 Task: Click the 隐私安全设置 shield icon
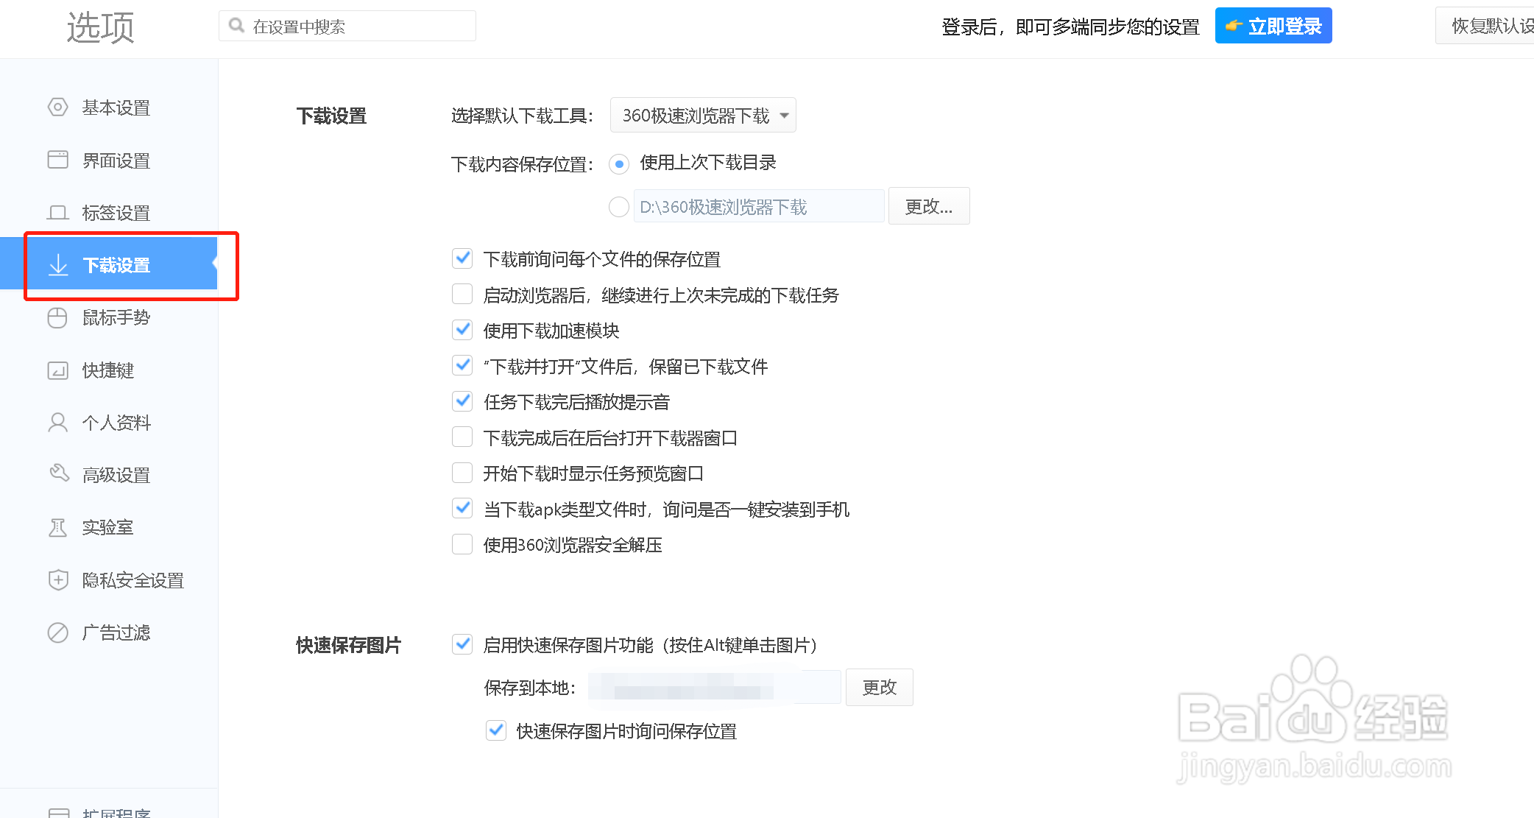(x=58, y=579)
